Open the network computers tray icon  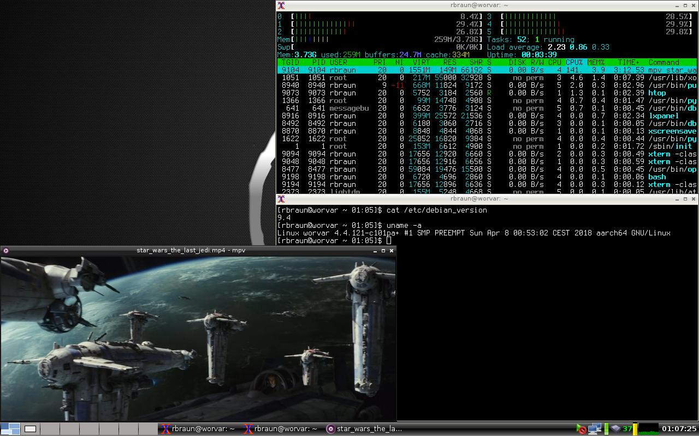pos(595,429)
